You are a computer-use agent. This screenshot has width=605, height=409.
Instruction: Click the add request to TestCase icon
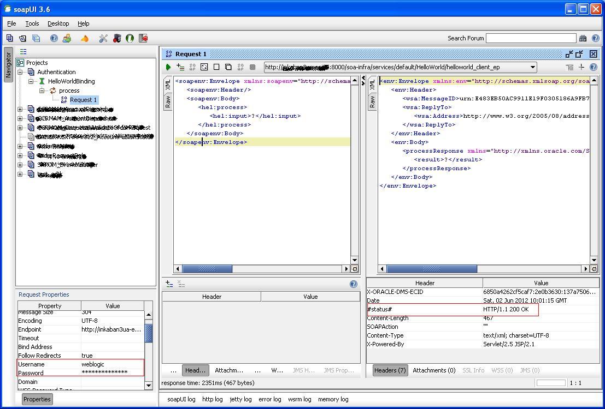pyautogui.click(x=180, y=67)
